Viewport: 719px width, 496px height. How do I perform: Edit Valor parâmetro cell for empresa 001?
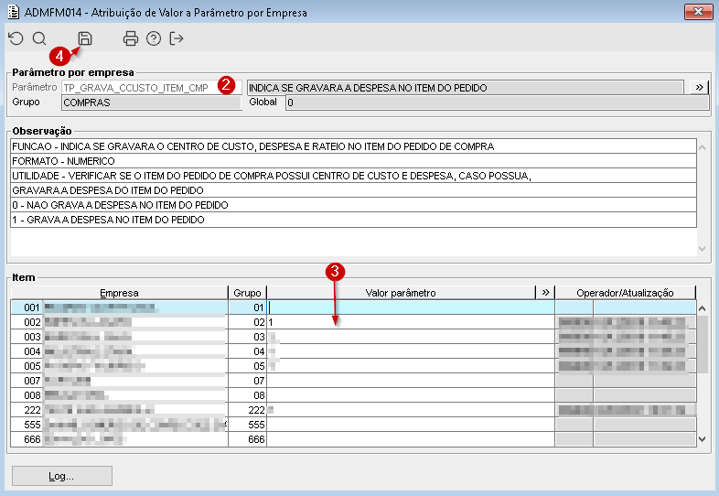point(411,307)
